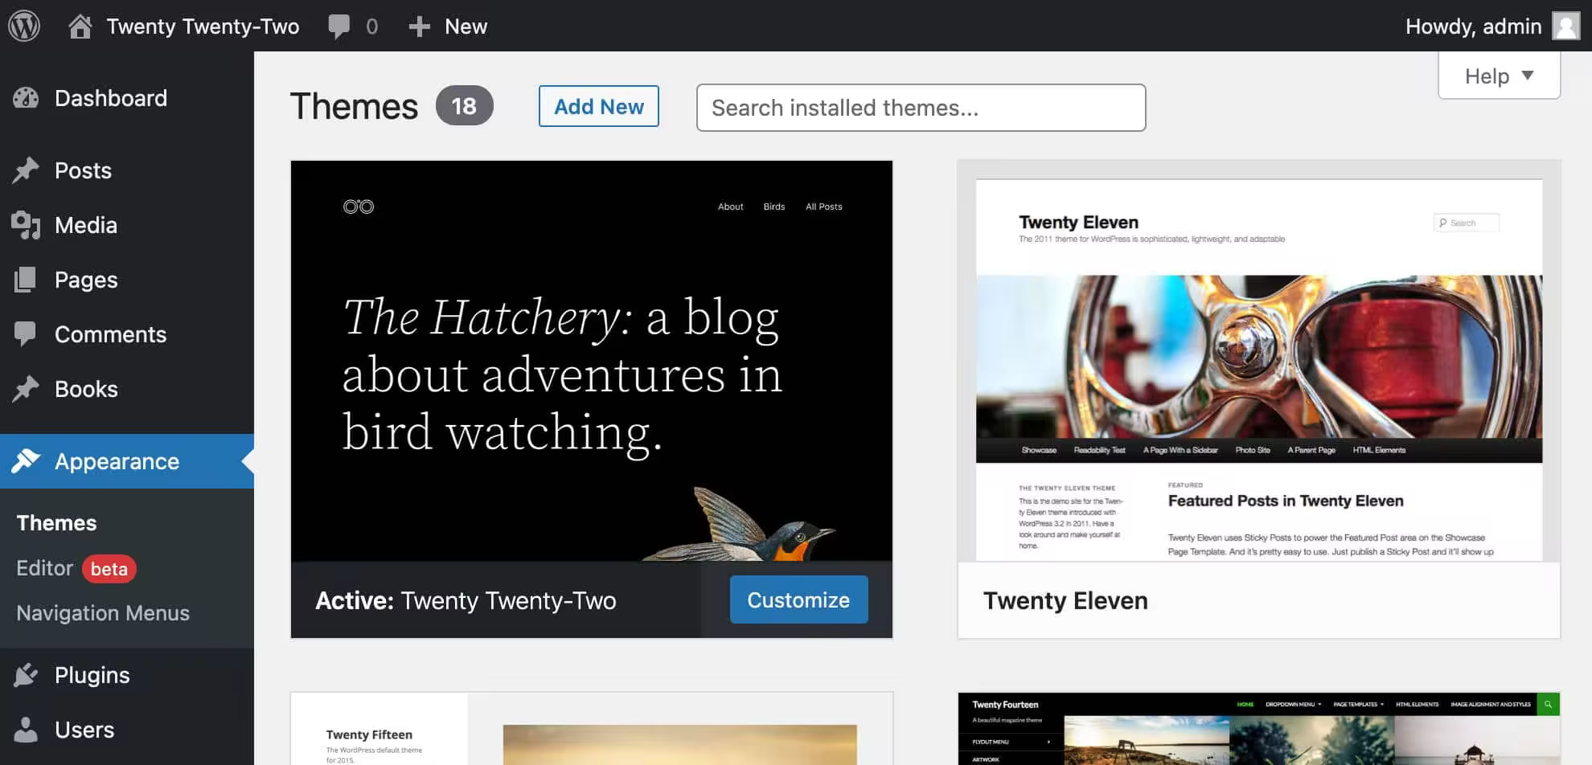The image size is (1592, 765).
Task: Open the Plugins menu
Action: click(127, 675)
